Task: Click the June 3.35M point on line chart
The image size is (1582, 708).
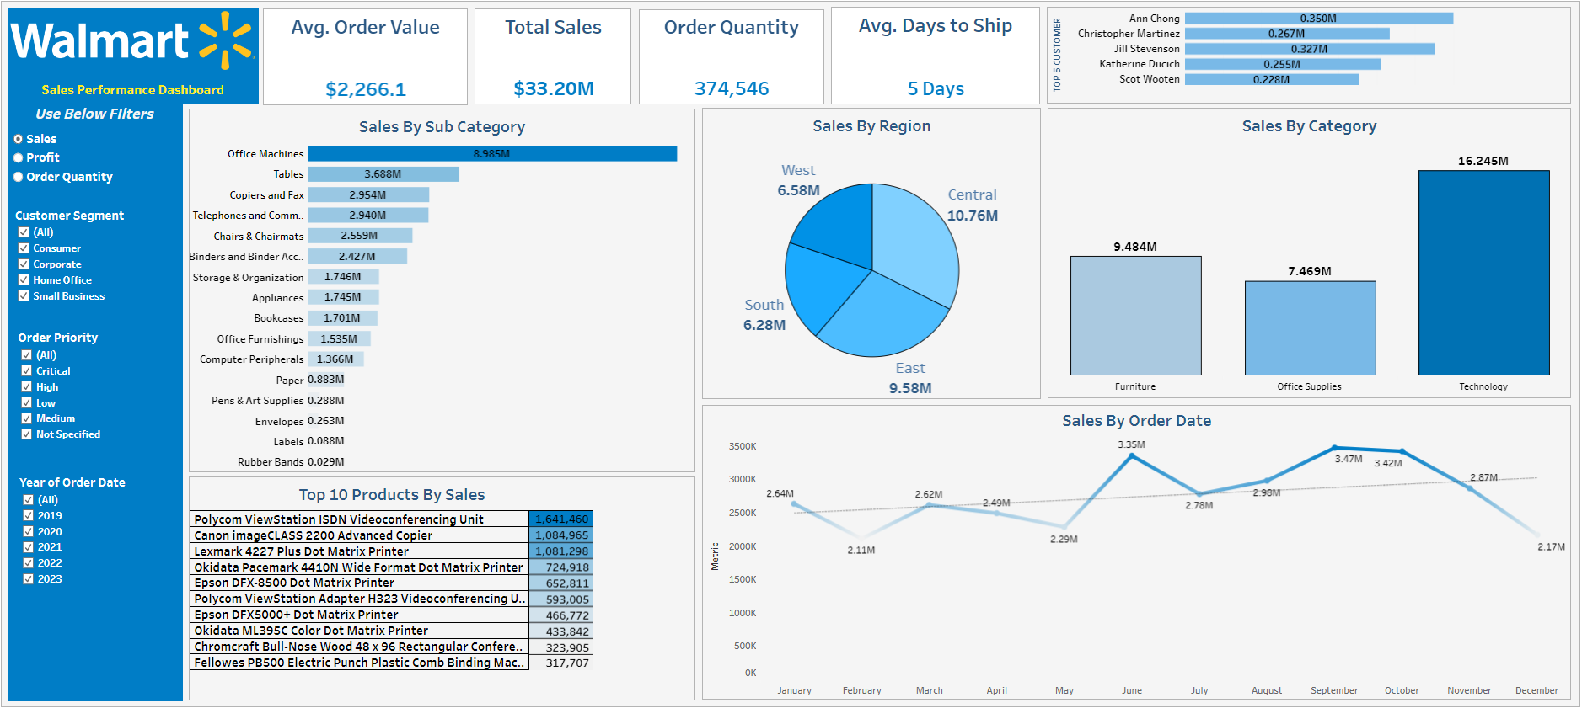Action: coord(1132,455)
